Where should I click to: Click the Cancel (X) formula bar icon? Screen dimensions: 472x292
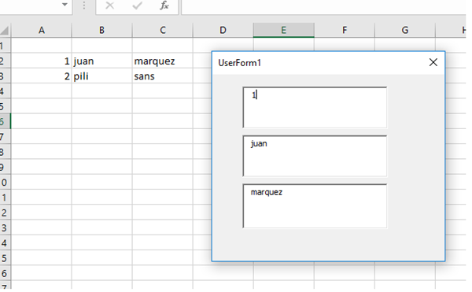[x=110, y=6]
